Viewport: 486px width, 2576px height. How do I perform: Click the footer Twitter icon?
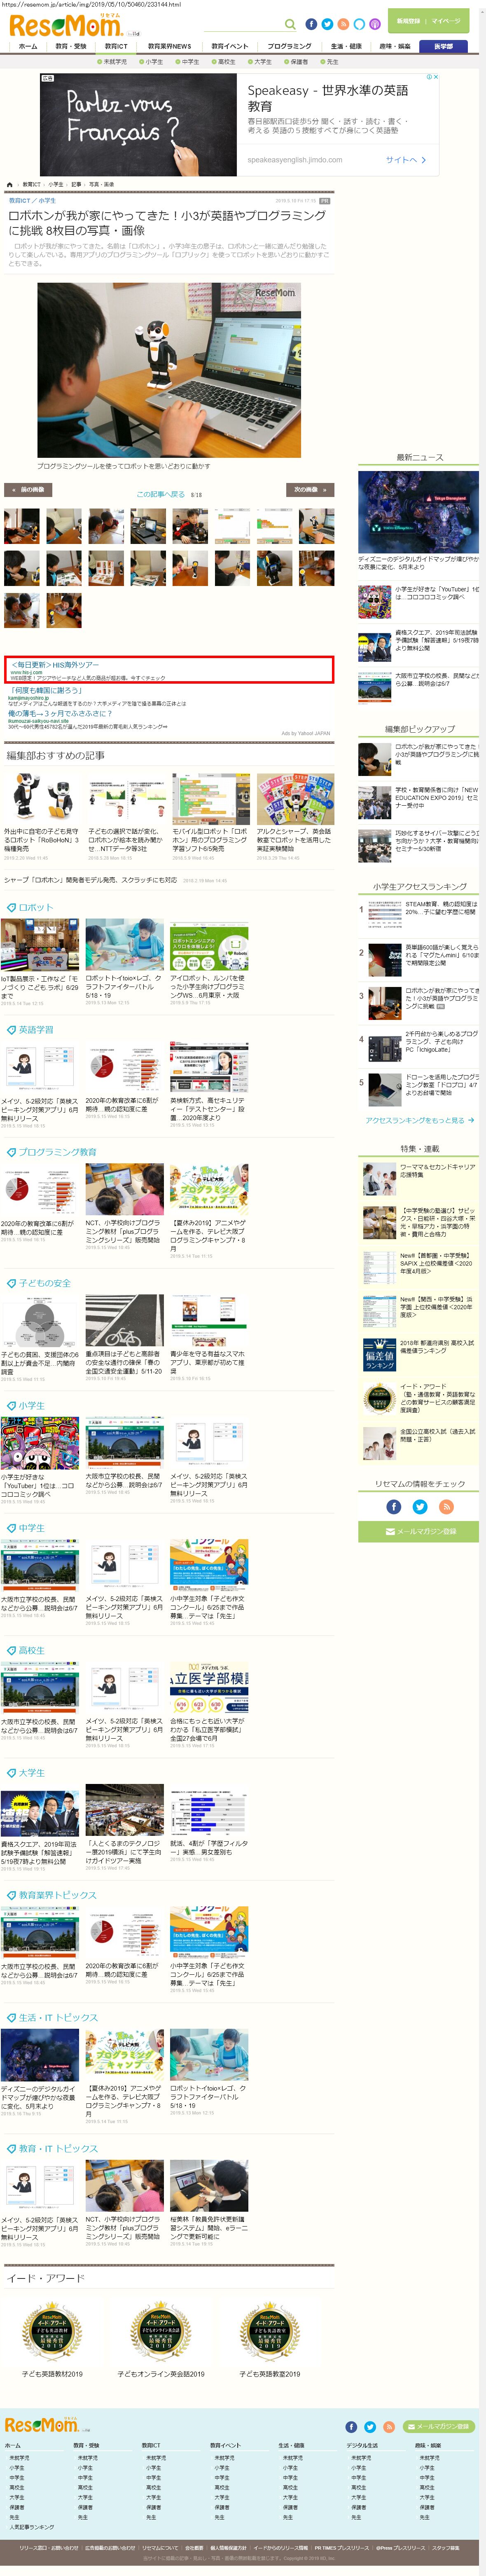370,2427
